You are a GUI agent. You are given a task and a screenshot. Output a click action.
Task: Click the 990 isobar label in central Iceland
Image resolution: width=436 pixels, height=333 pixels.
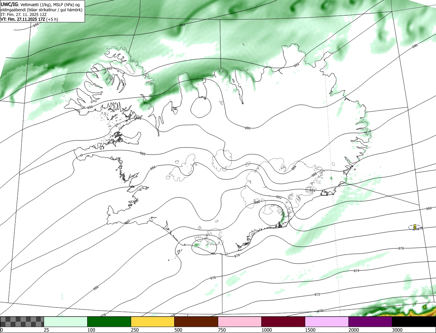click(248, 128)
